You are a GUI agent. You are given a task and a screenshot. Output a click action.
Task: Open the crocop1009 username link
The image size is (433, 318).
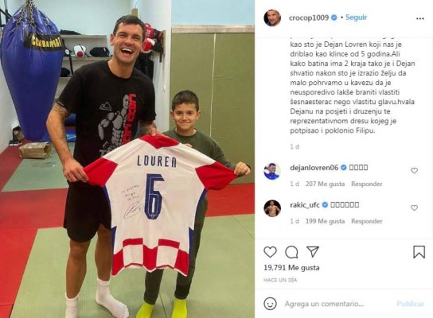(x=309, y=18)
